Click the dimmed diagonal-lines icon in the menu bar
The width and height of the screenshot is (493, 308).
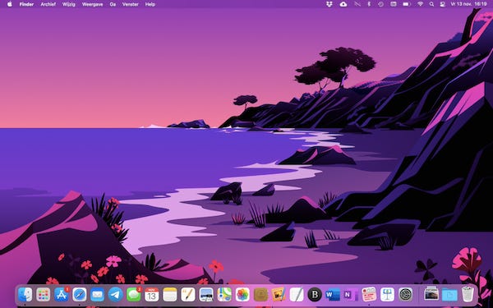(x=357, y=4)
